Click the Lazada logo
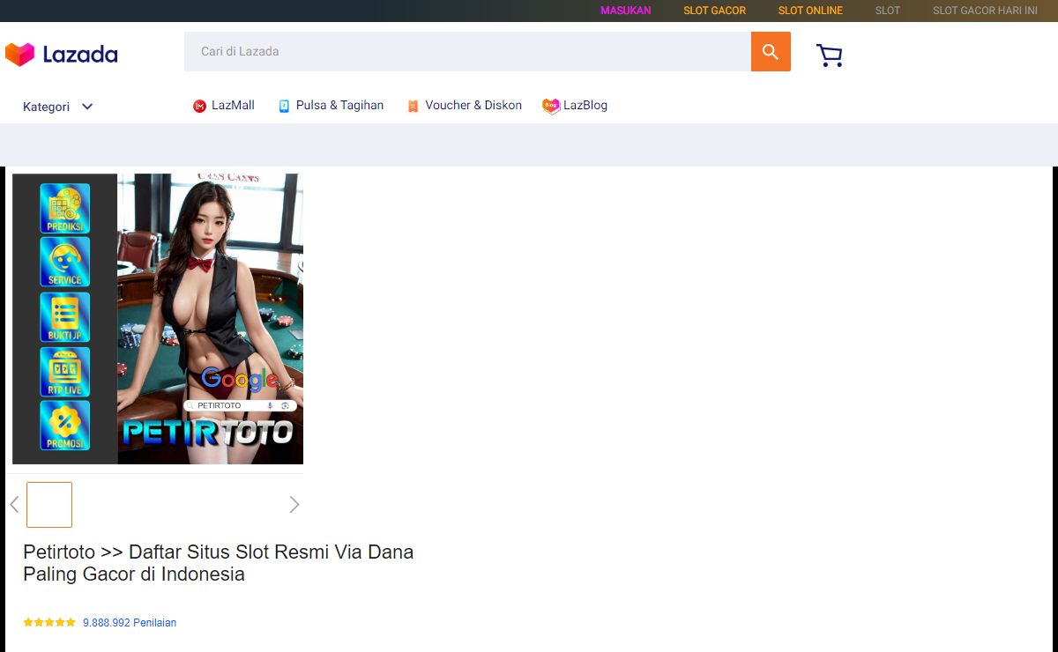Screen dimensions: 1058x652 [x=61, y=55]
